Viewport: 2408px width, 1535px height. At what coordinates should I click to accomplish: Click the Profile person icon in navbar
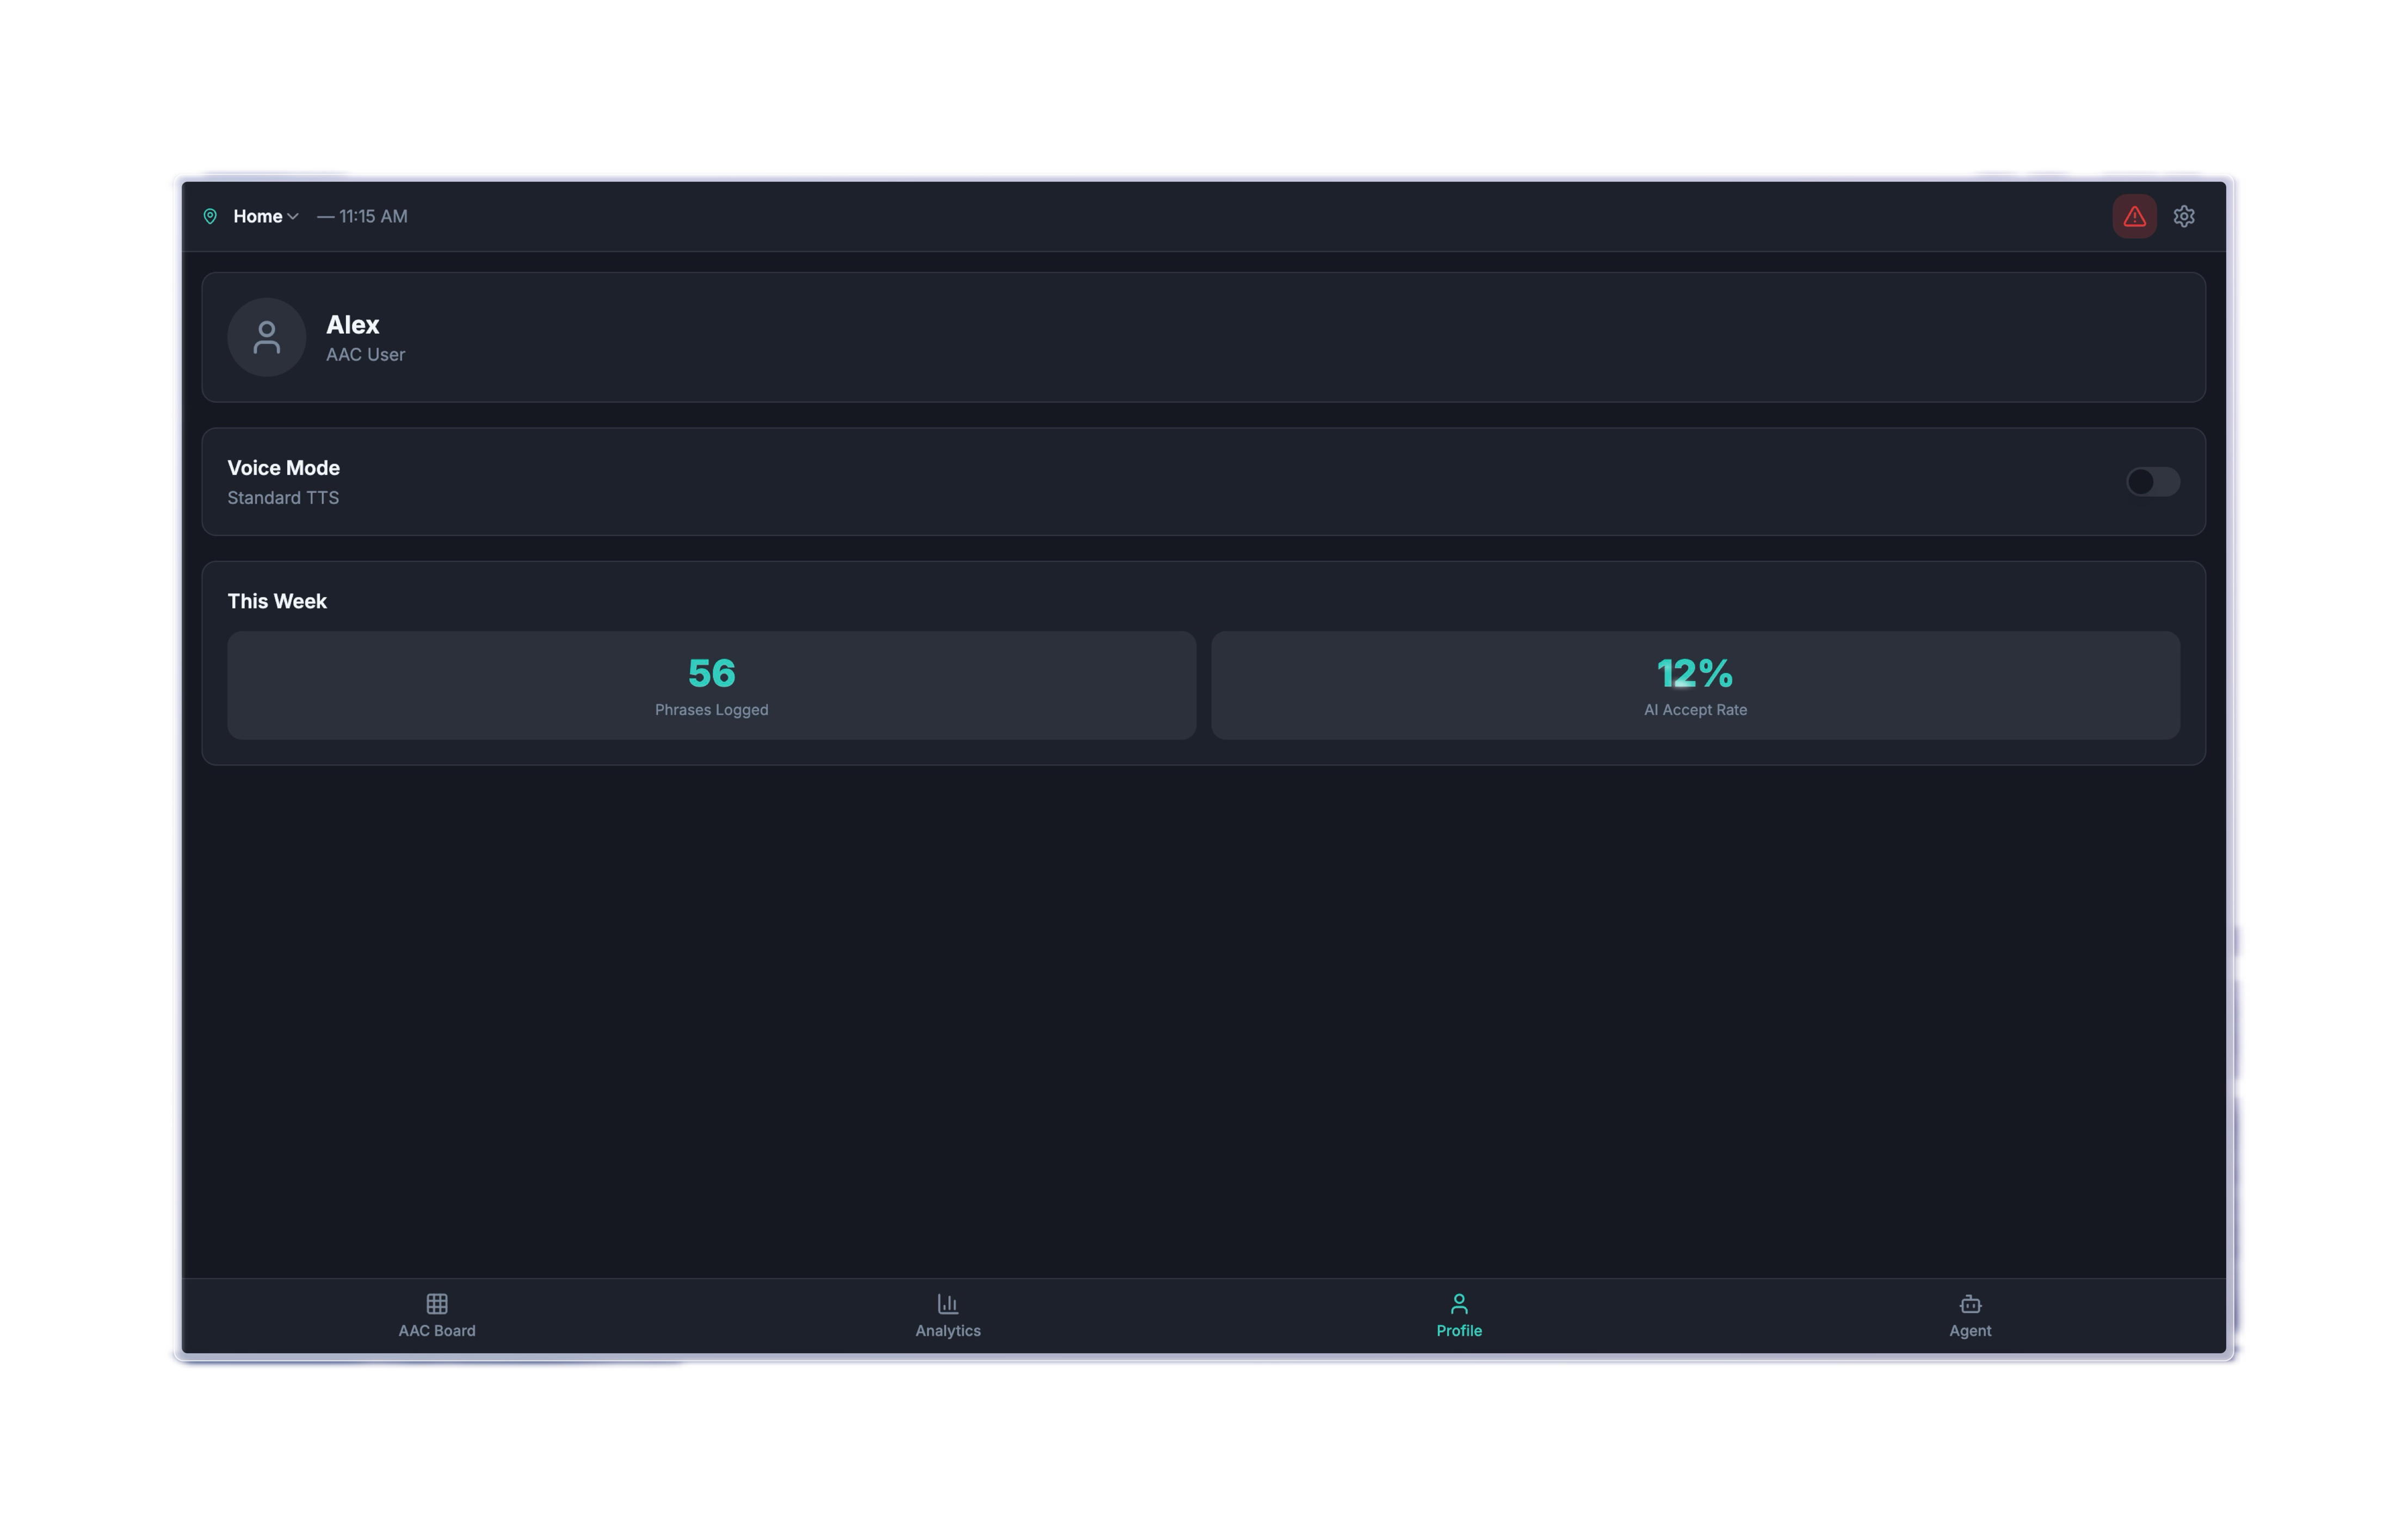tap(1459, 1303)
